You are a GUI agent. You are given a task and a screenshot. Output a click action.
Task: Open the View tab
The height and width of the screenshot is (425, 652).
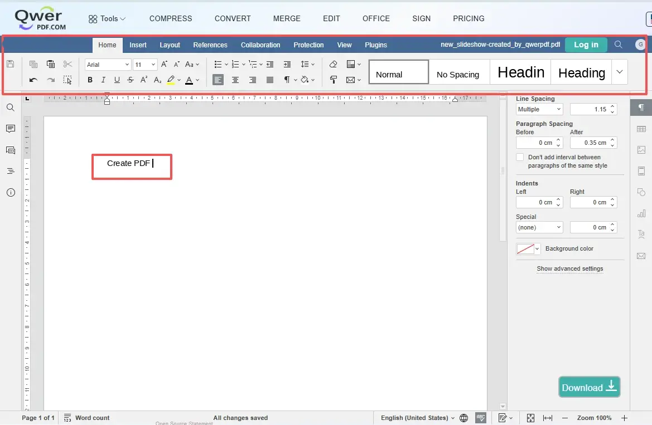(344, 45)
